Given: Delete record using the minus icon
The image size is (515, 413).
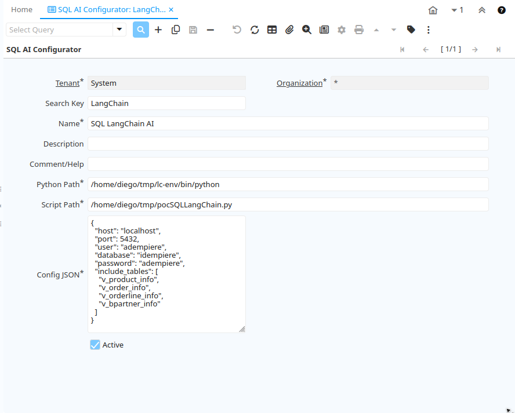Looking at the screenshot, I should pyautogui.click(x=211, y=30).
